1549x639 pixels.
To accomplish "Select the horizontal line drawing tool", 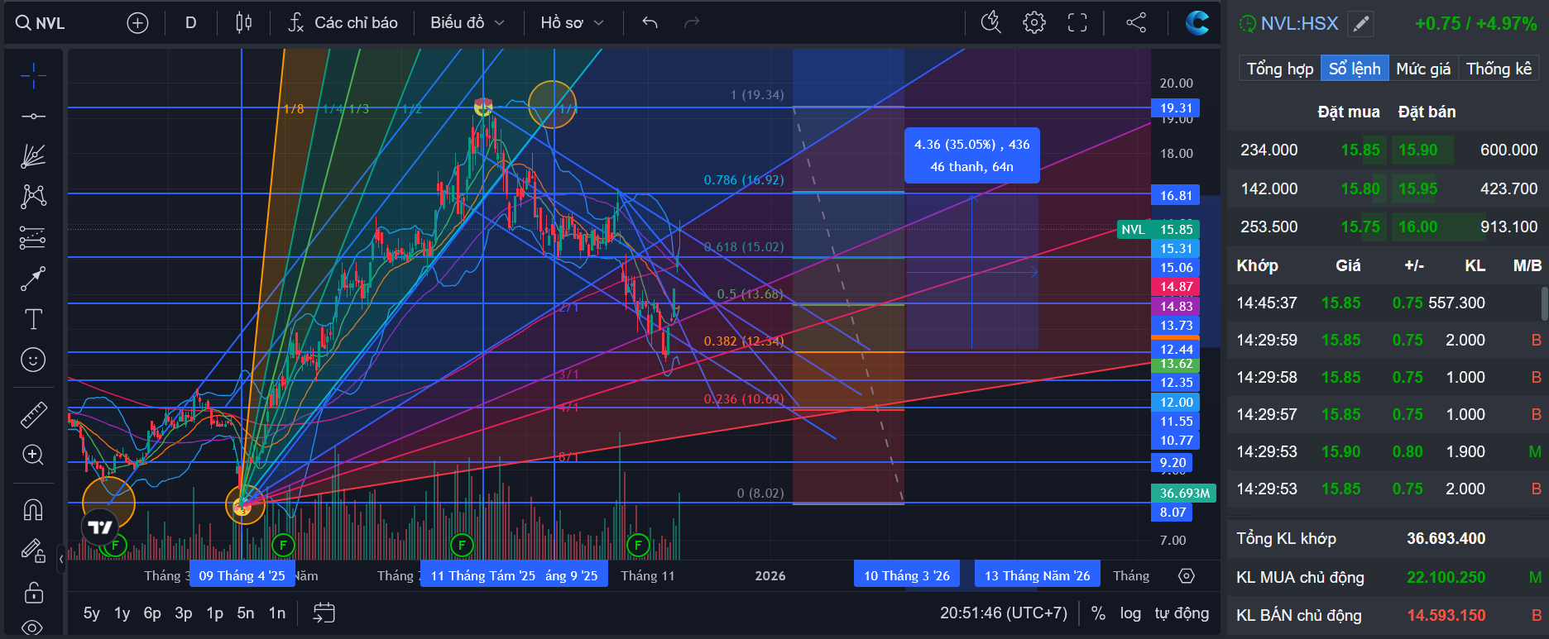I will click(x=33, y=117).
